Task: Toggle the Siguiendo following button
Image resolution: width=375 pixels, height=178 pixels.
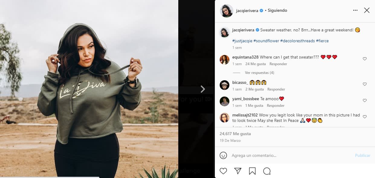Action: (277, 11)
